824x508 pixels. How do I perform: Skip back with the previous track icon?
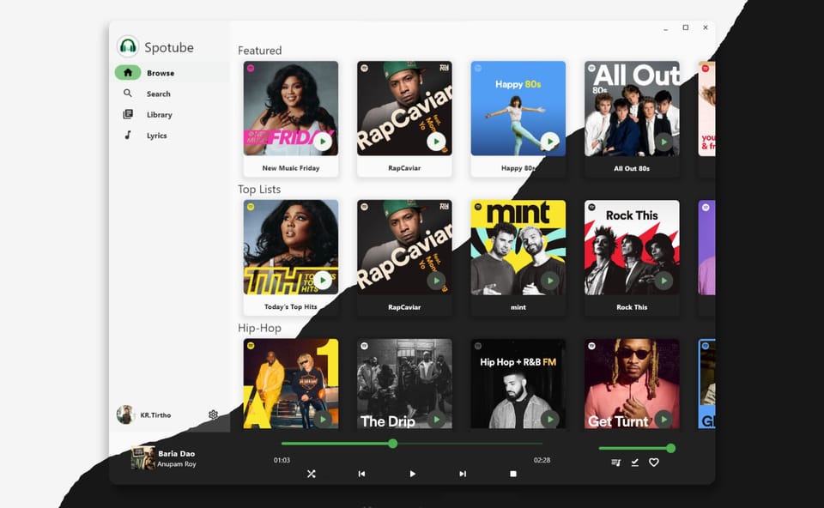tap(363, 473)
